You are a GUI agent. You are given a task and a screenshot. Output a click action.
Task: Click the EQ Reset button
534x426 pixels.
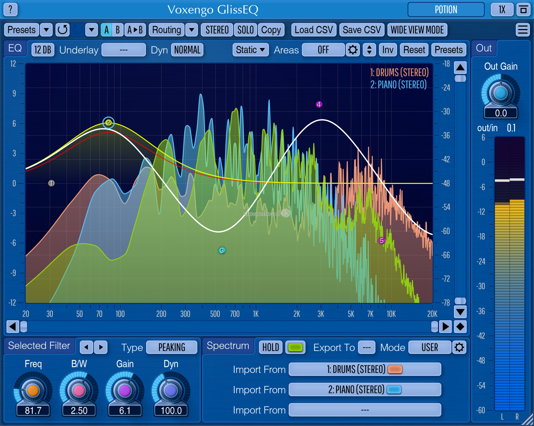pyautogui.click(x=414, y=50)
